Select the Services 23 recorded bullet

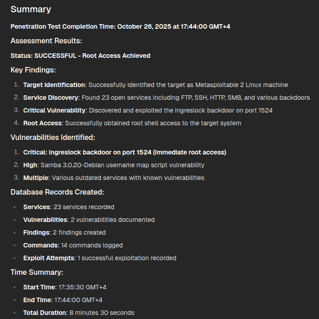click(69, 207)
